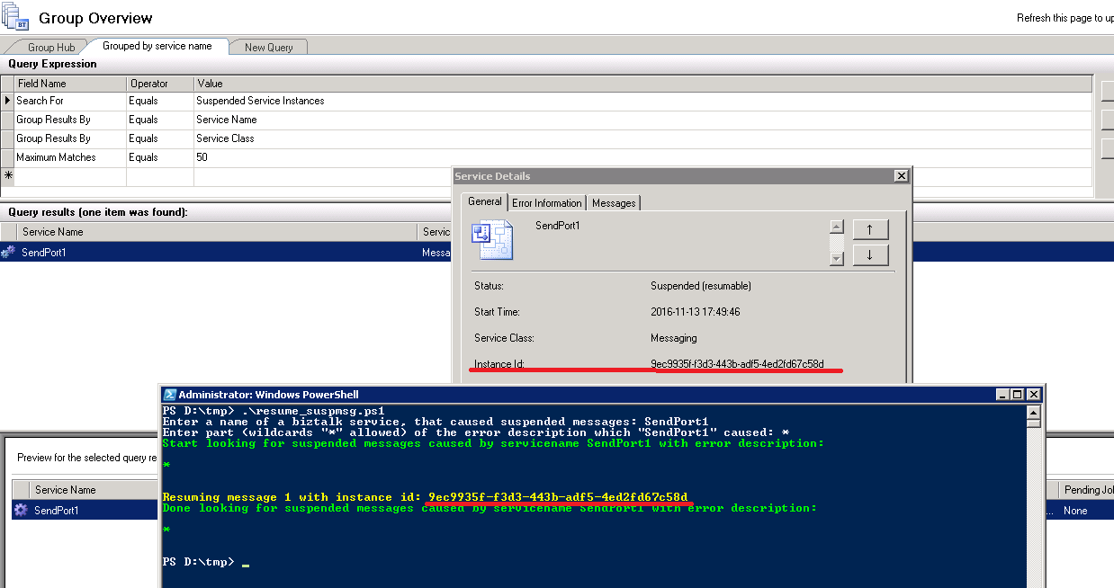Open the Messages tab in Service Details

[x=614, y=203]
